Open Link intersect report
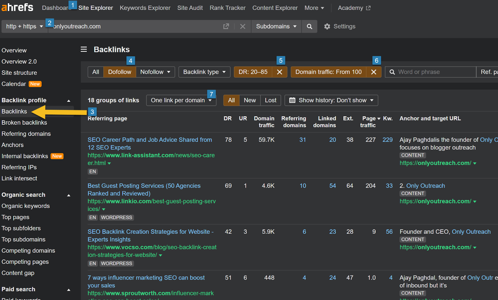This screenshot has height=300, width=498. click(x=19, y=179)
